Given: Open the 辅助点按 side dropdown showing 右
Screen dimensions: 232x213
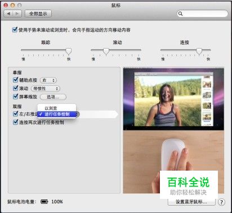Looking at the screenshot, I should [x=48, y=80].
